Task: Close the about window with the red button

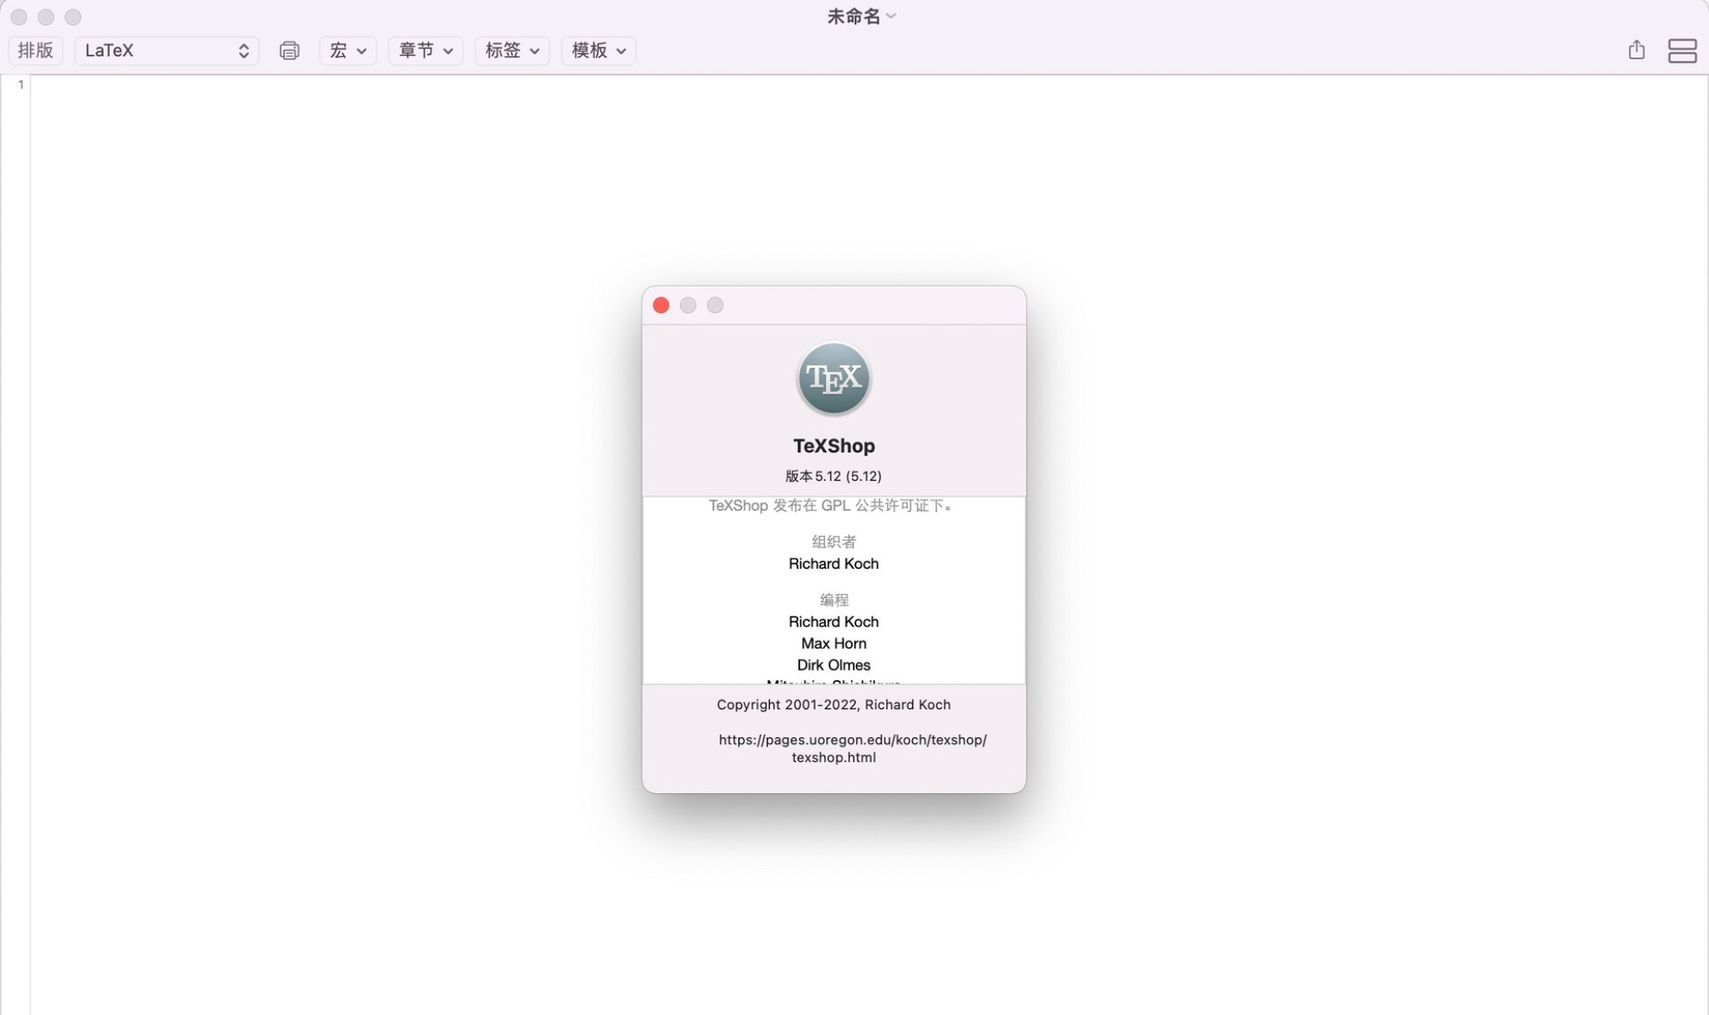Action: point(660,305)
